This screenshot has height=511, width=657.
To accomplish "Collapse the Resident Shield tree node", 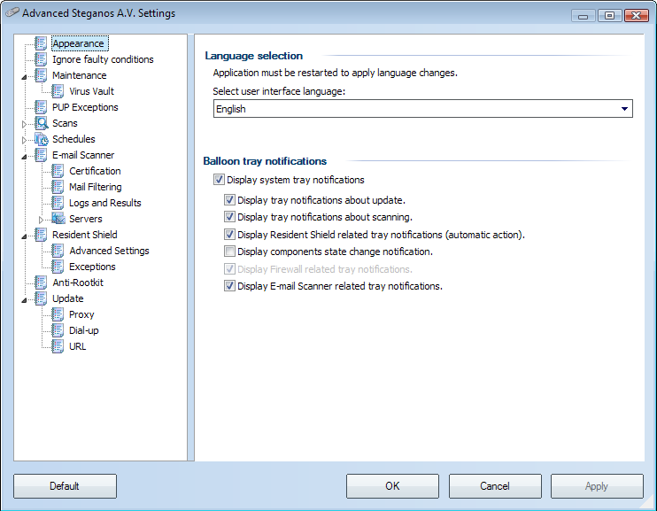I will click(x=24, y=236).
